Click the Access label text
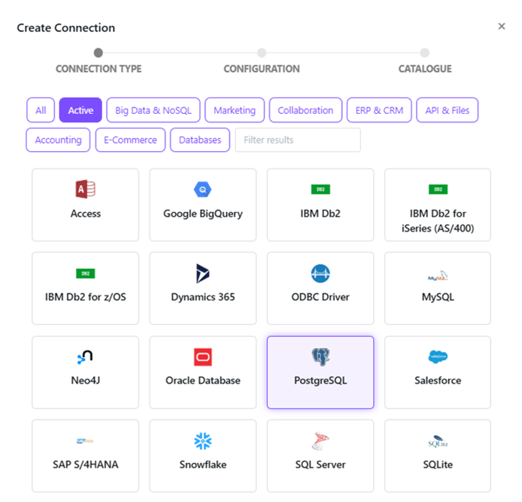 pos(86,213)
